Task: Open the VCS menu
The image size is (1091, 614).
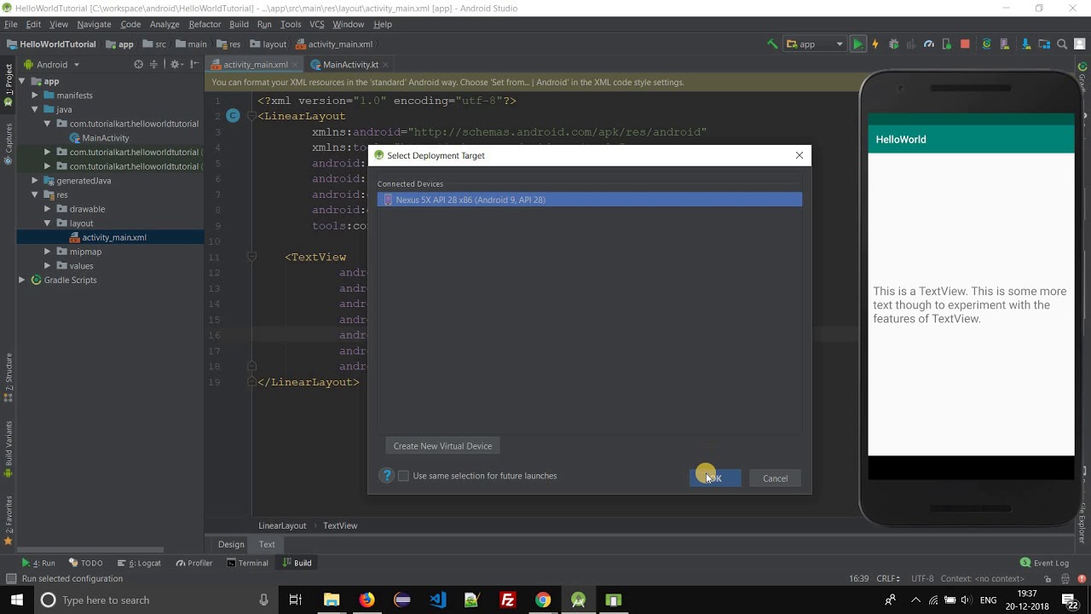Action: click(317, 25)
